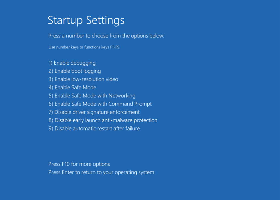Click "Disable early launch anti-malware protection"

point(103,120)
